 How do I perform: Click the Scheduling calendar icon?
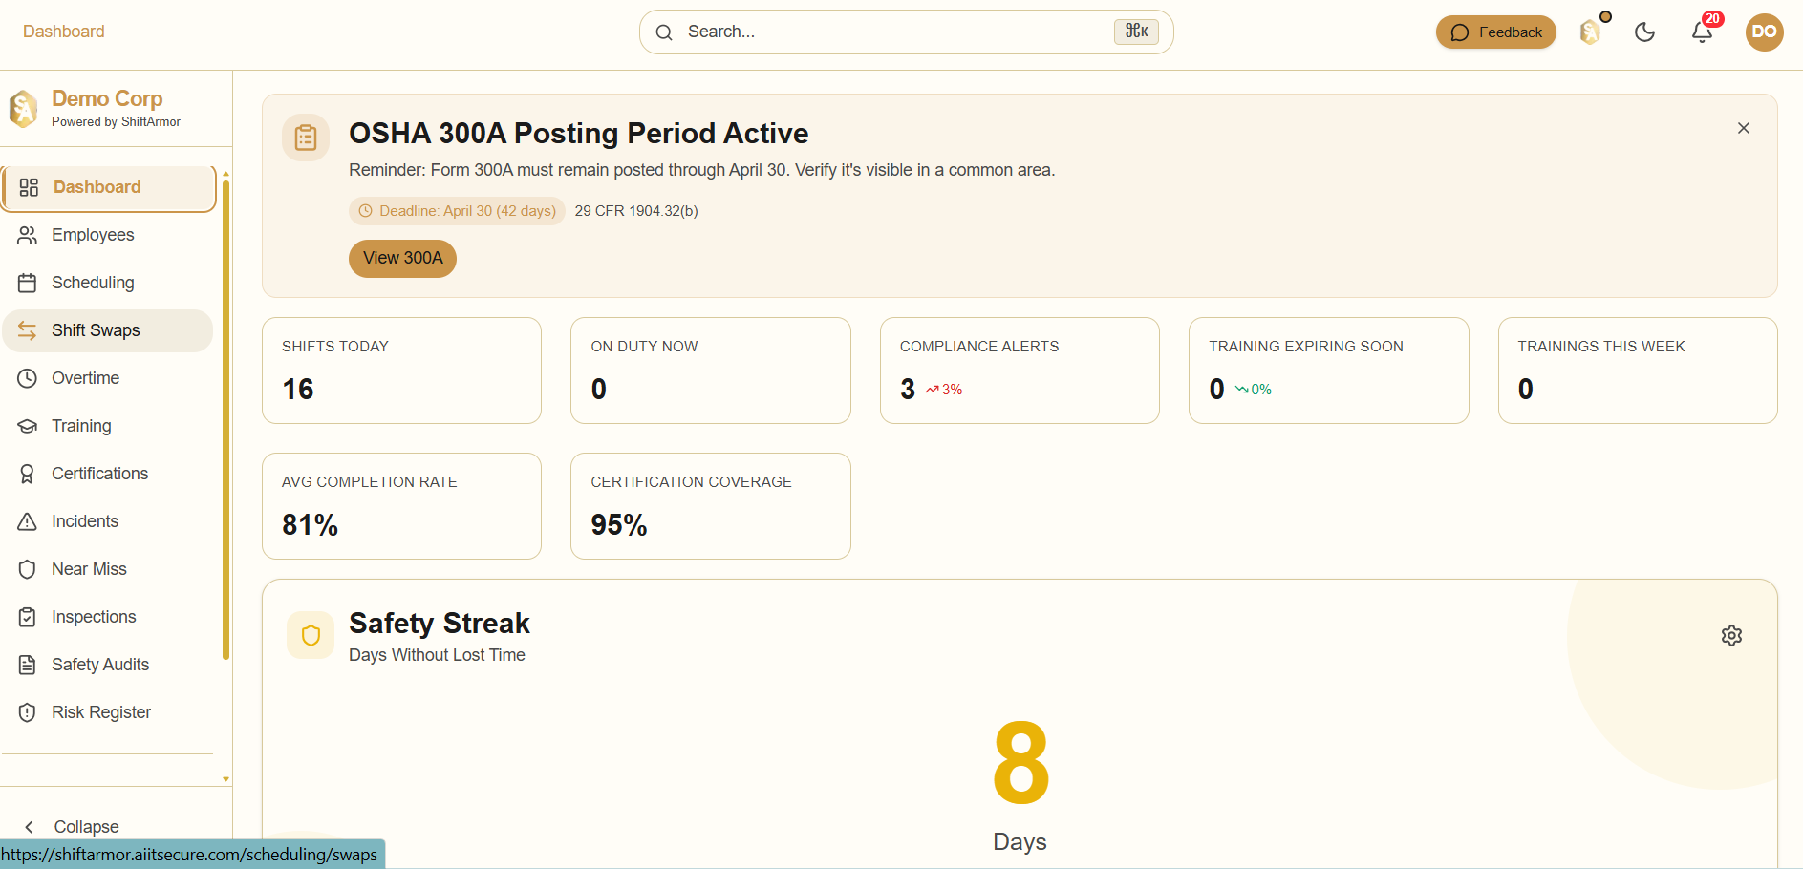(28, 283)
